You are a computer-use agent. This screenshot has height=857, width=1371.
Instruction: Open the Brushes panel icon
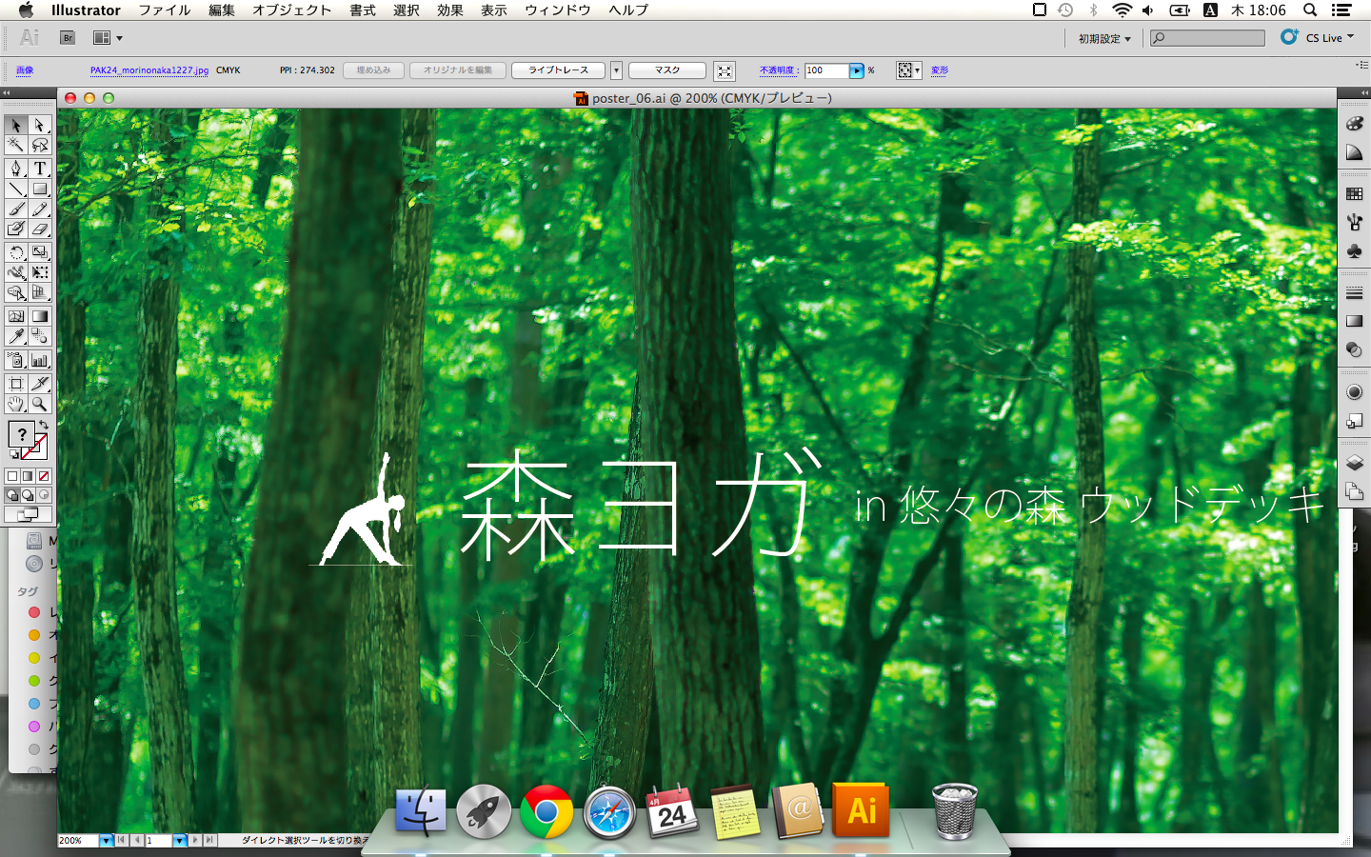pyautogui.click(x=1354, y=222)
